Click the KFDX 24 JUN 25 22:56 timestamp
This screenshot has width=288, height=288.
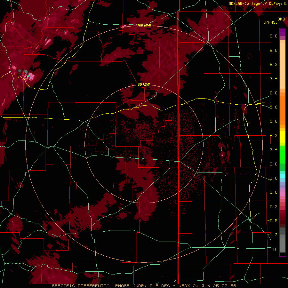pyautogui.click(x=207, y=286)
